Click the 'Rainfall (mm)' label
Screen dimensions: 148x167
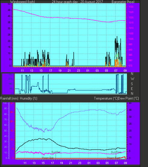click(x=9, y=98)
